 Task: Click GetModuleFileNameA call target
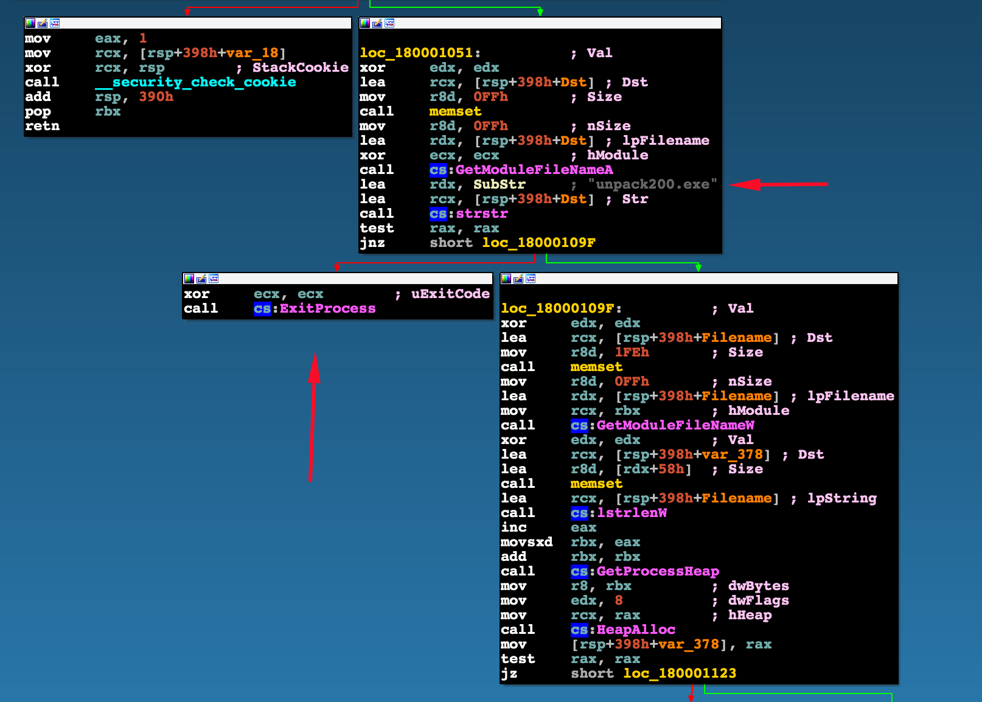[534, 170]
